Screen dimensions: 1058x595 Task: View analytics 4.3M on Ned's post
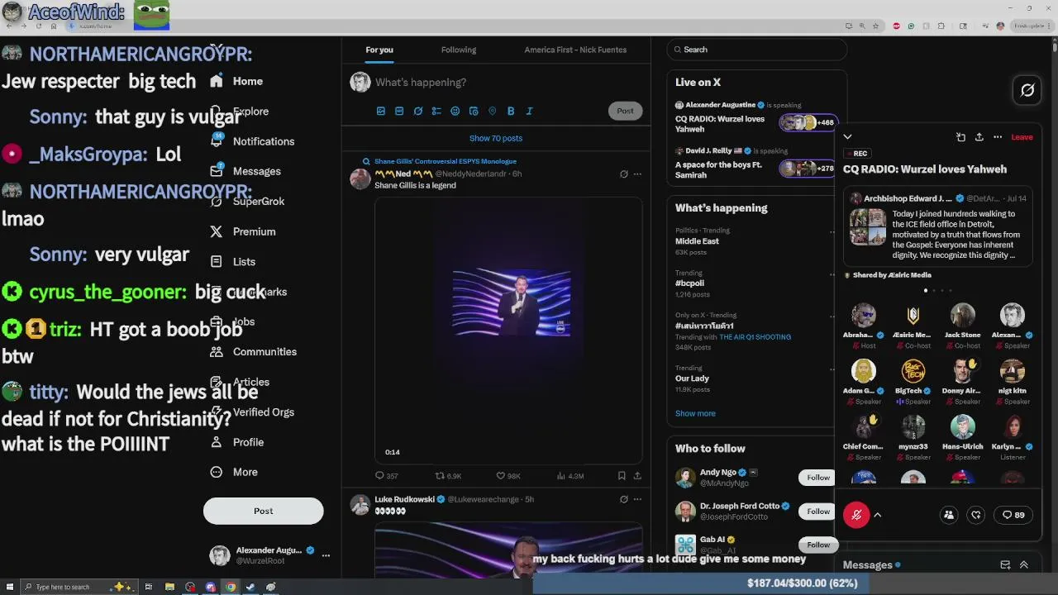point(570,476)
